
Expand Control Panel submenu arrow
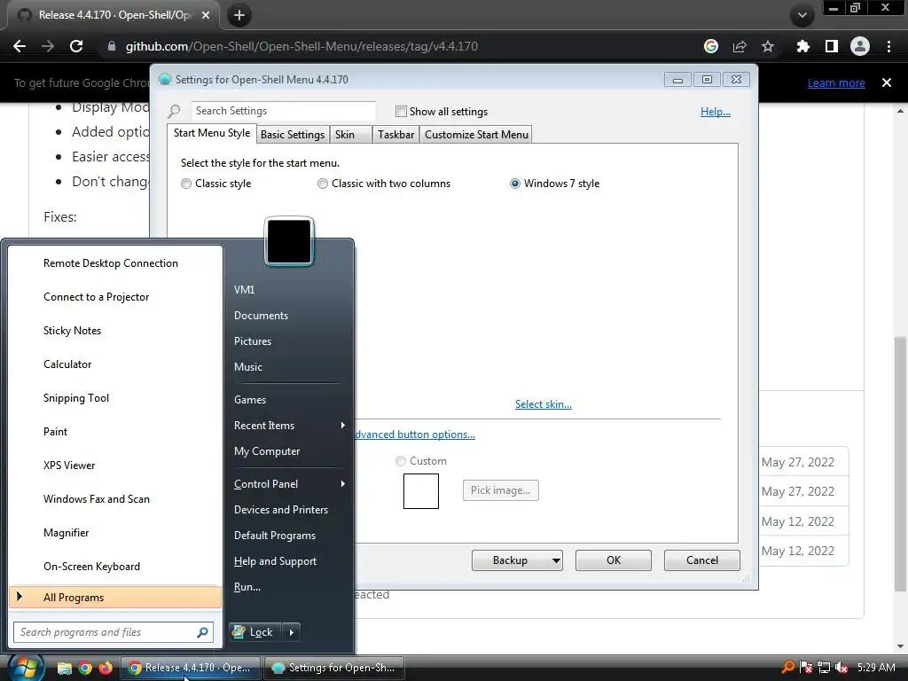[343, 483]
